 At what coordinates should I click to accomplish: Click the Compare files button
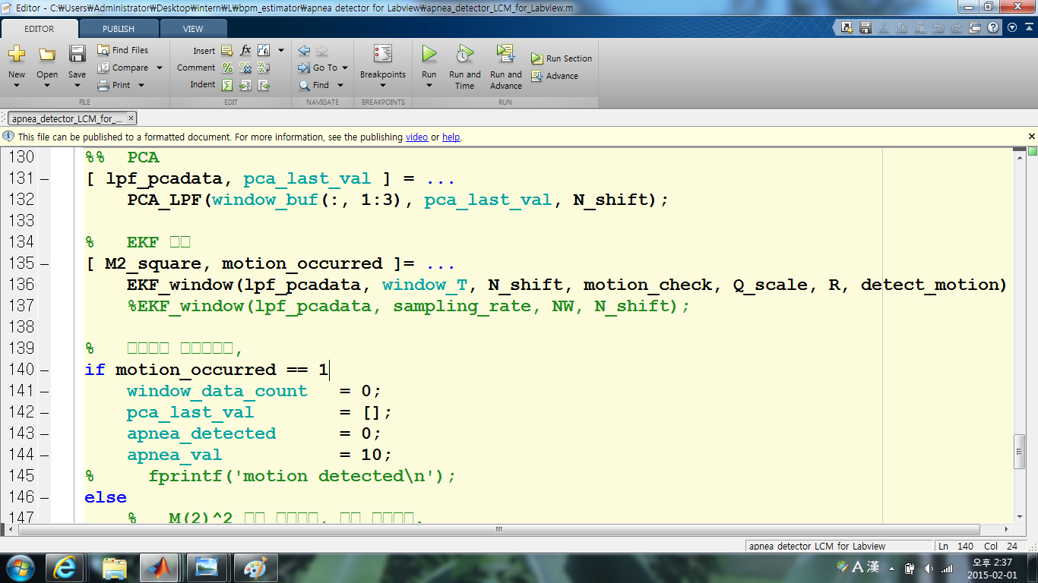coord(122,68)
